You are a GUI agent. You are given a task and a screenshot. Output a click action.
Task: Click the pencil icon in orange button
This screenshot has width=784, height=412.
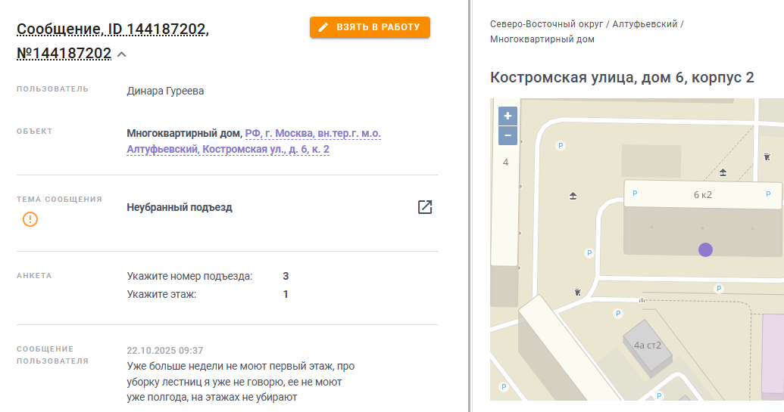[x=323, y=27]
